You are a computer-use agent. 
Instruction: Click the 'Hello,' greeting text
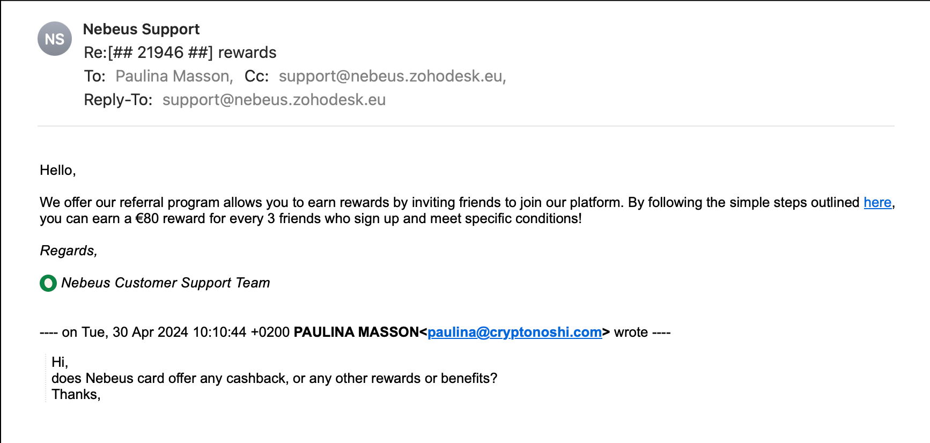[58, 170]
